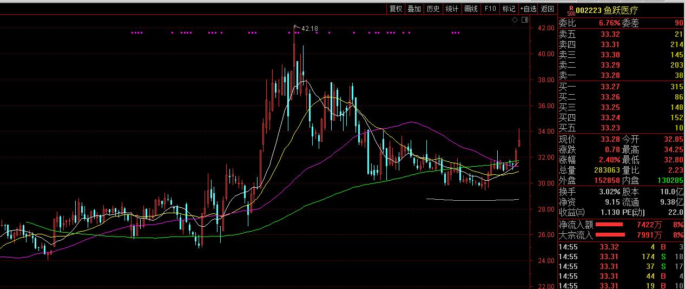Click the 外盘 value 152858
The width and height of the screenshot is (685, 289).
pyautogui.click(x=607, y=180)
